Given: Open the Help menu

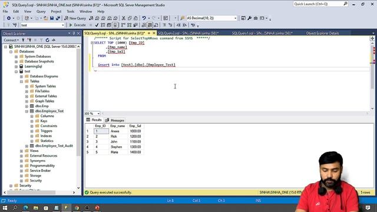Looking at the screenshot, I should [101, 11].
